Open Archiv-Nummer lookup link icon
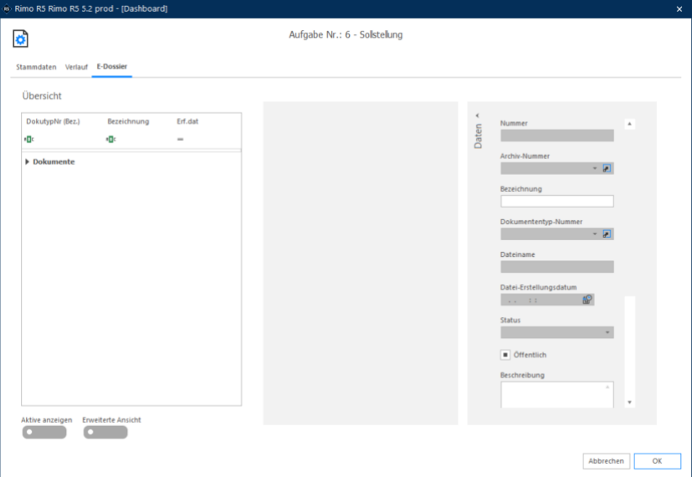 pyautogui.click(x=607, y=168)
